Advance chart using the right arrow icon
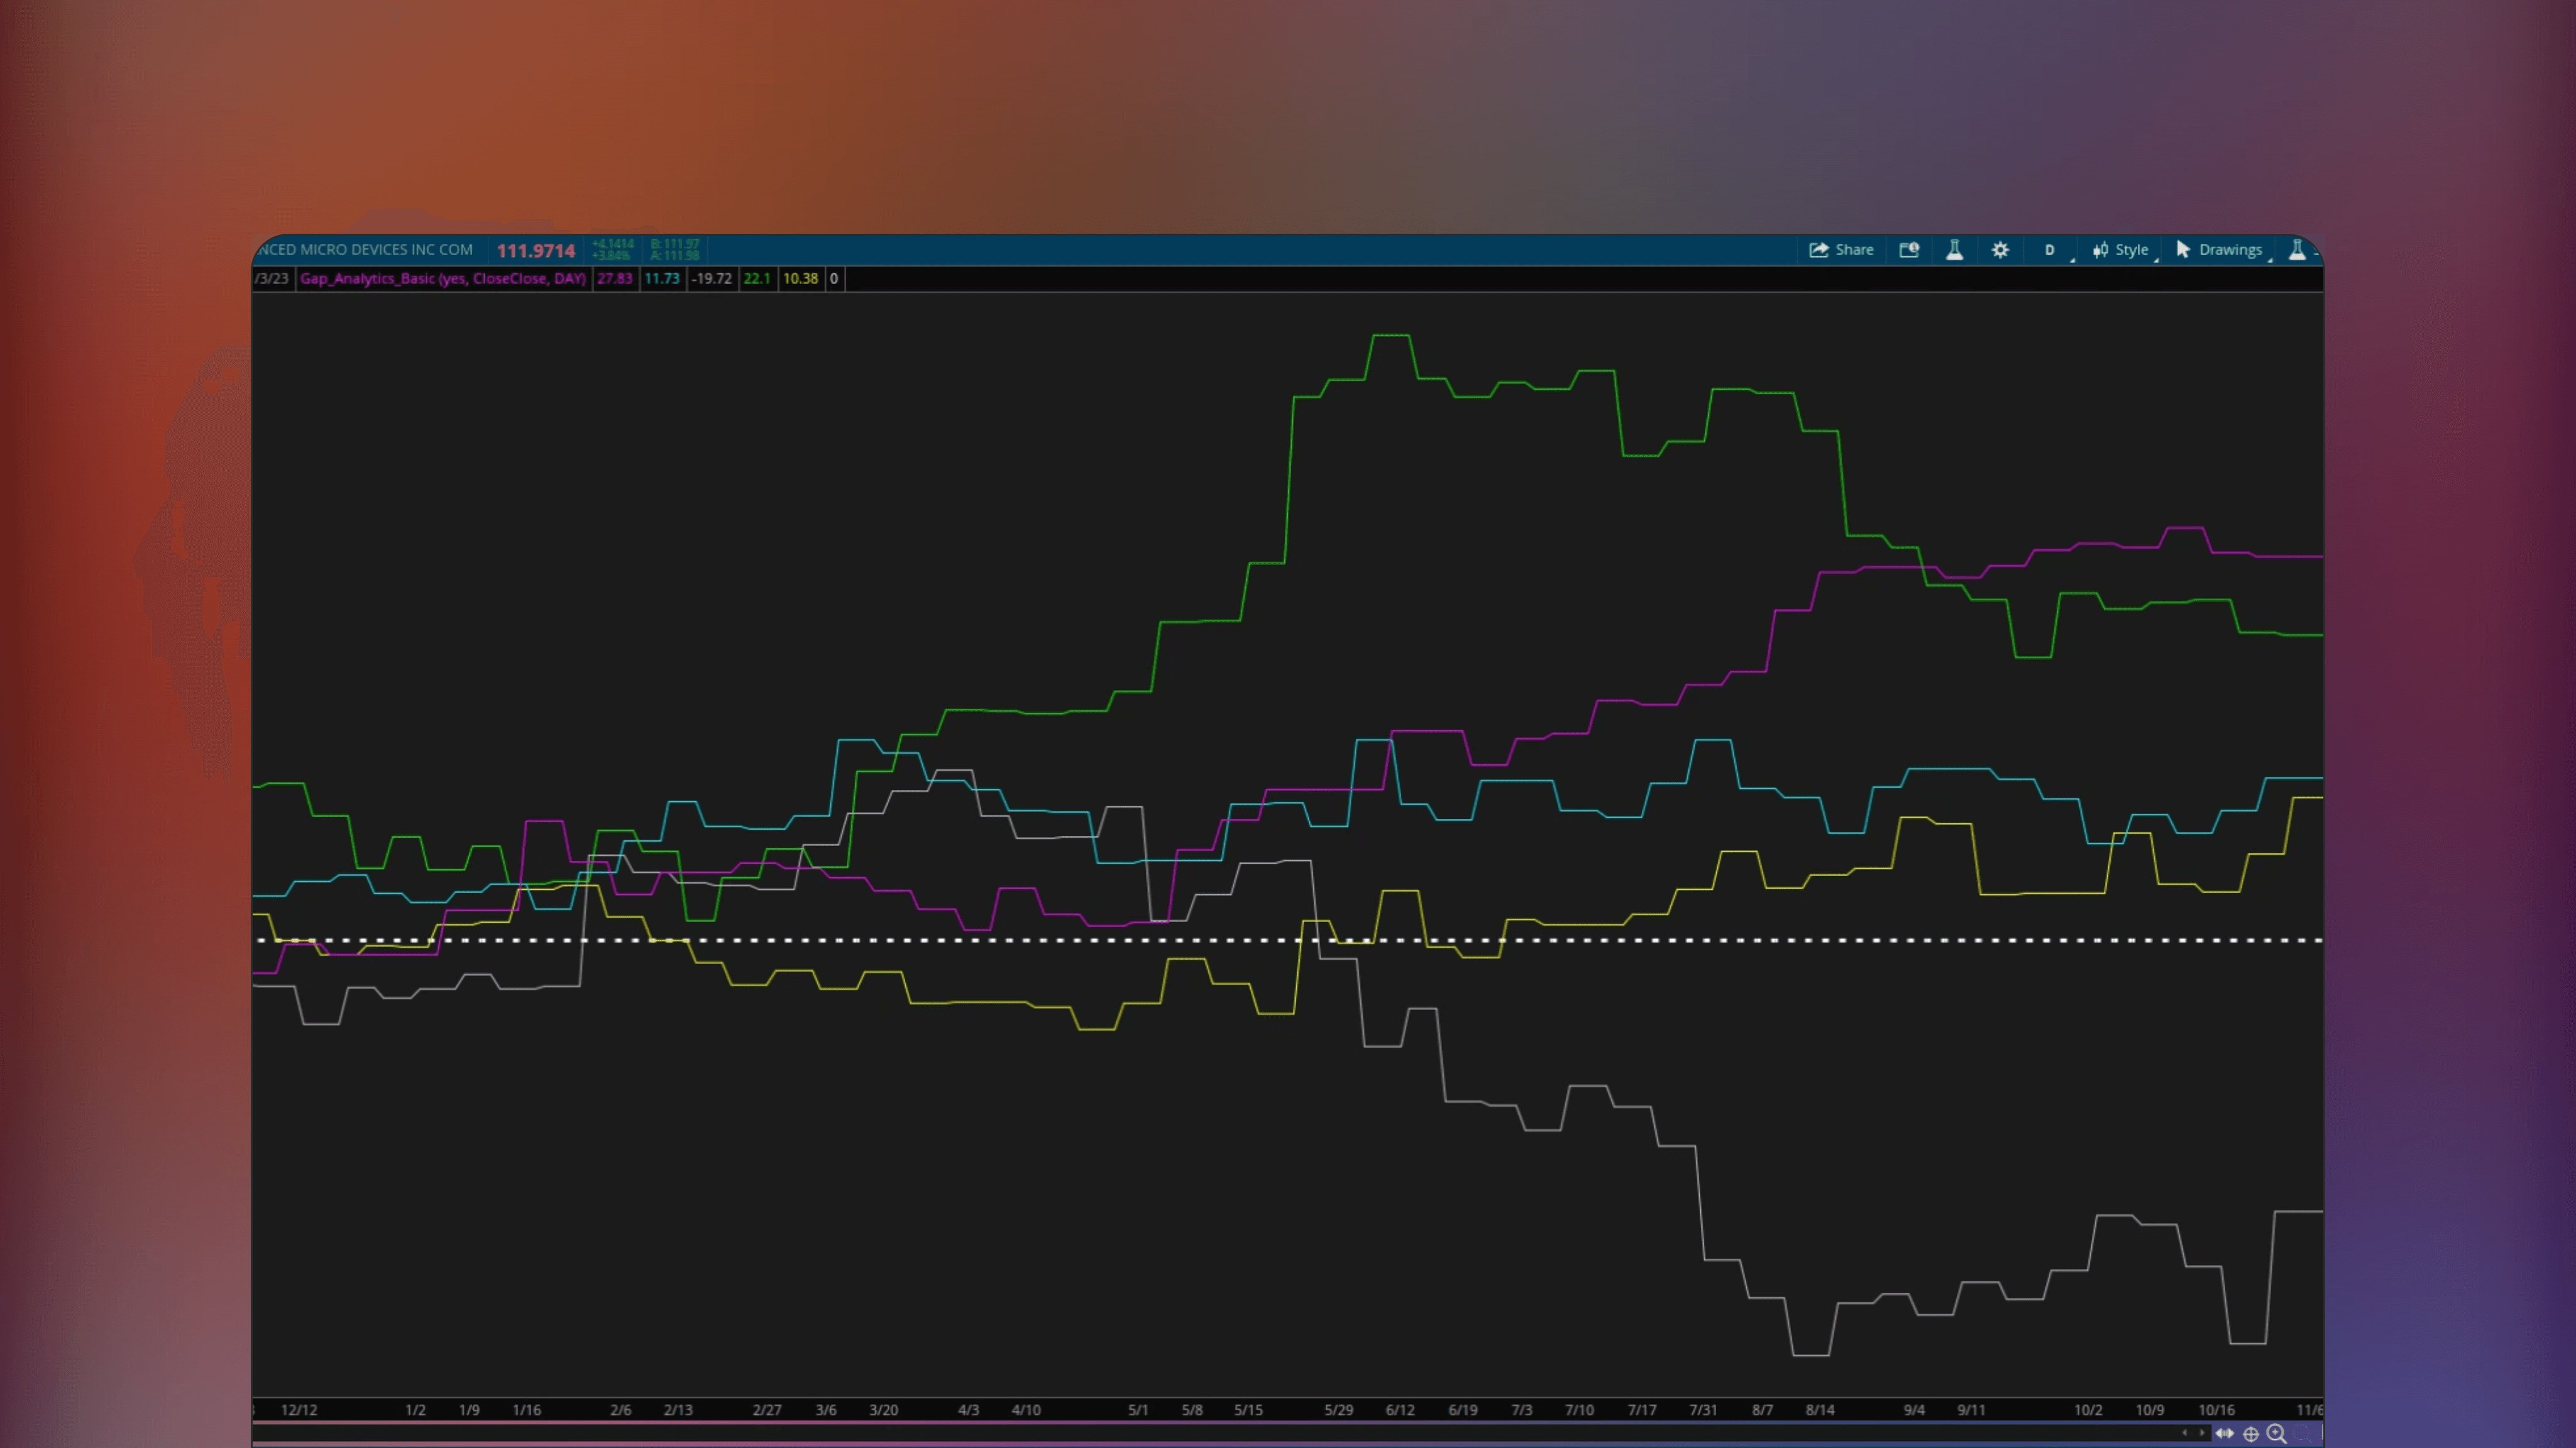The height and width of the screenshot is (1448, 2576). (2203, 1434)
